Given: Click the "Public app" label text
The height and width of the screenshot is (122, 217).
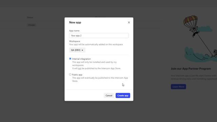Looking at the screenshot, I should click(77, 75).
